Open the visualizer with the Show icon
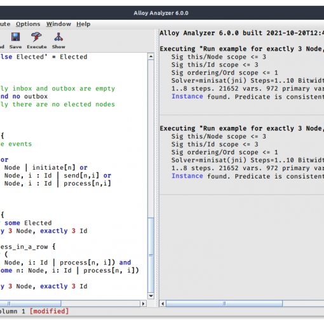The height and width of the screenshot is (324, 324). [58, 41]
